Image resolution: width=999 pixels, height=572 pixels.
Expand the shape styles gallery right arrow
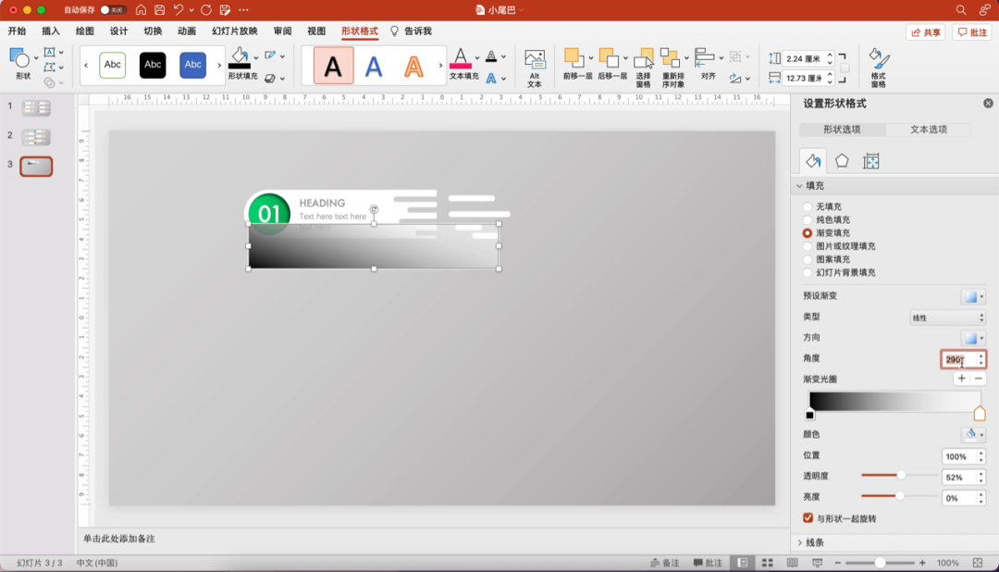219,65
